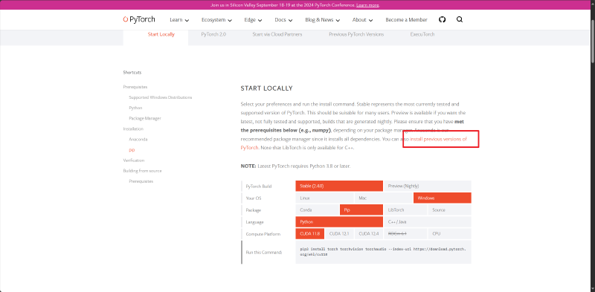Switch to PyTorch 2.0 tab

pos(213,34)
